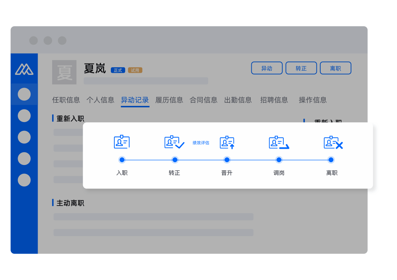Select the highlighted first sidebar circle icon
The image size is (397, 280).
tap(24, 94)
